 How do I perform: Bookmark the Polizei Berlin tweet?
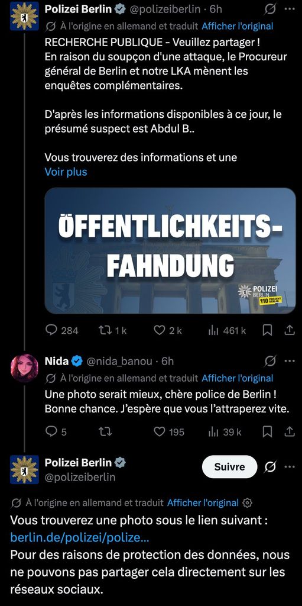pos(267,330)
